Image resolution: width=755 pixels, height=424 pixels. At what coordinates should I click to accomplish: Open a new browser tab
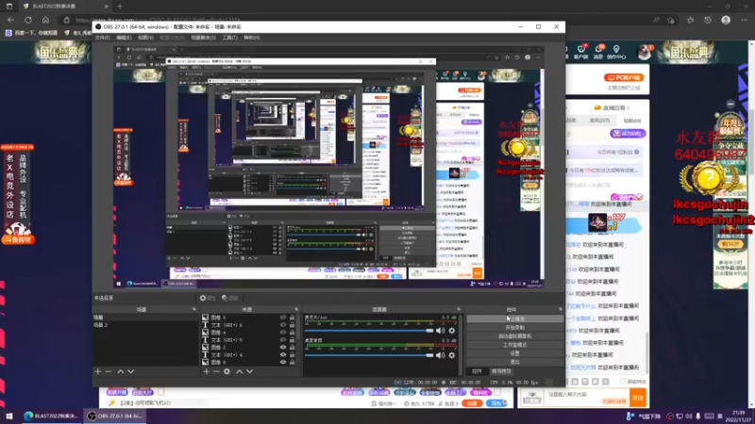tap(120, 7)
